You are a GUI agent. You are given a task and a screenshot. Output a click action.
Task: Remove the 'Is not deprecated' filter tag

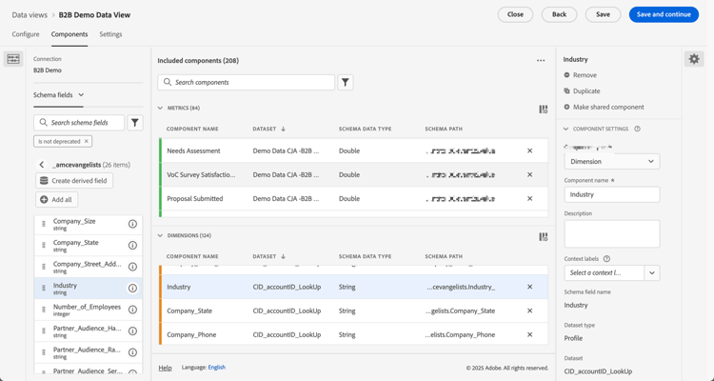tap(87, 142)
